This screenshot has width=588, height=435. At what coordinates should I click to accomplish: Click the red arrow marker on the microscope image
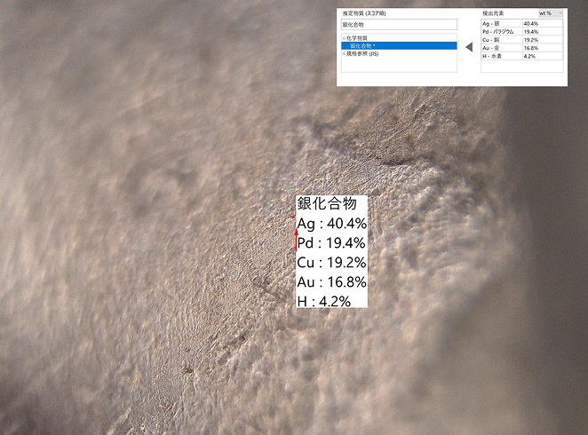pyautogui.click(x=296, y=240)
